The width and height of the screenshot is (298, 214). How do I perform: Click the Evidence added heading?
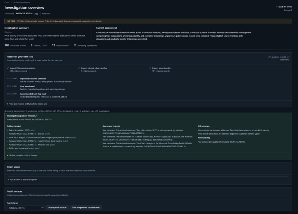[x=14, y=126]
